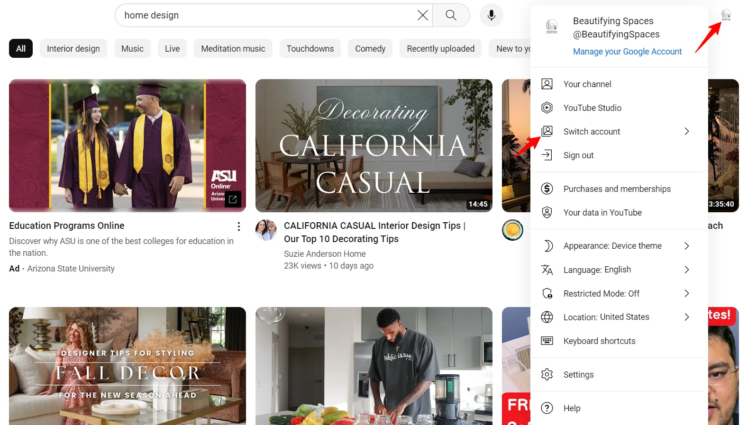Click the profile avatar in top right corner
The width and height of the screenshot is (747, 425).
coord(726,16)
